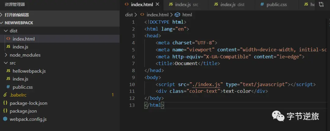Click the problem count badge on .babelrc
This screenshot has height=131, width=330.
(112, 95)
